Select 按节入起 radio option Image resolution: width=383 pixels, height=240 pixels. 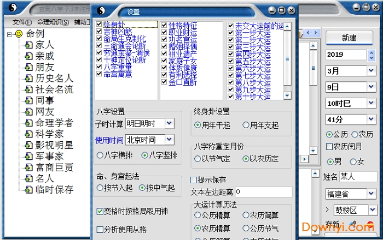point(100,188)
